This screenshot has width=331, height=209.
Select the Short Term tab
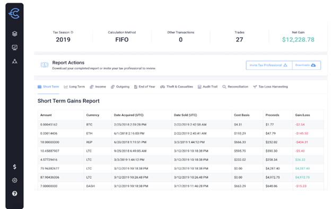(48, 87)
